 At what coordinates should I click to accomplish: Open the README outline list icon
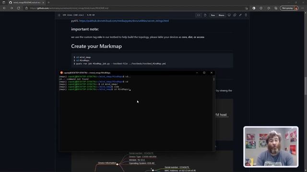coord(59,15)
